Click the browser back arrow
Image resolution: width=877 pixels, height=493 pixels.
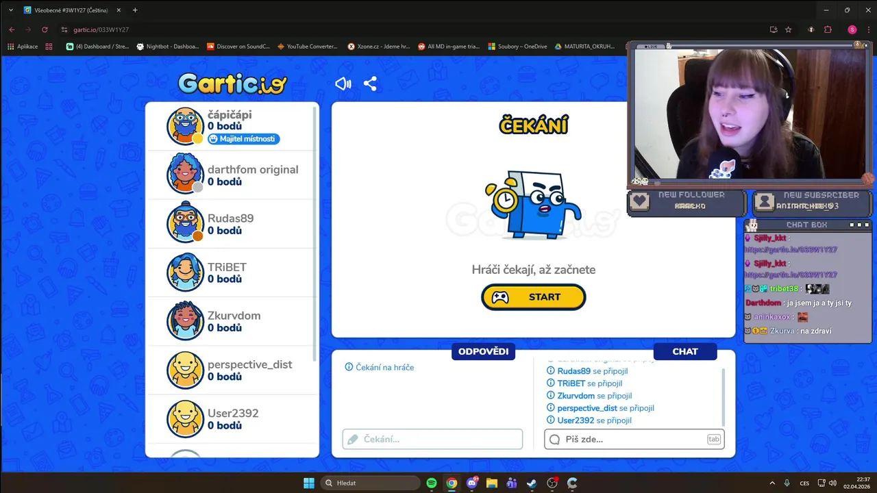[12, 29]
